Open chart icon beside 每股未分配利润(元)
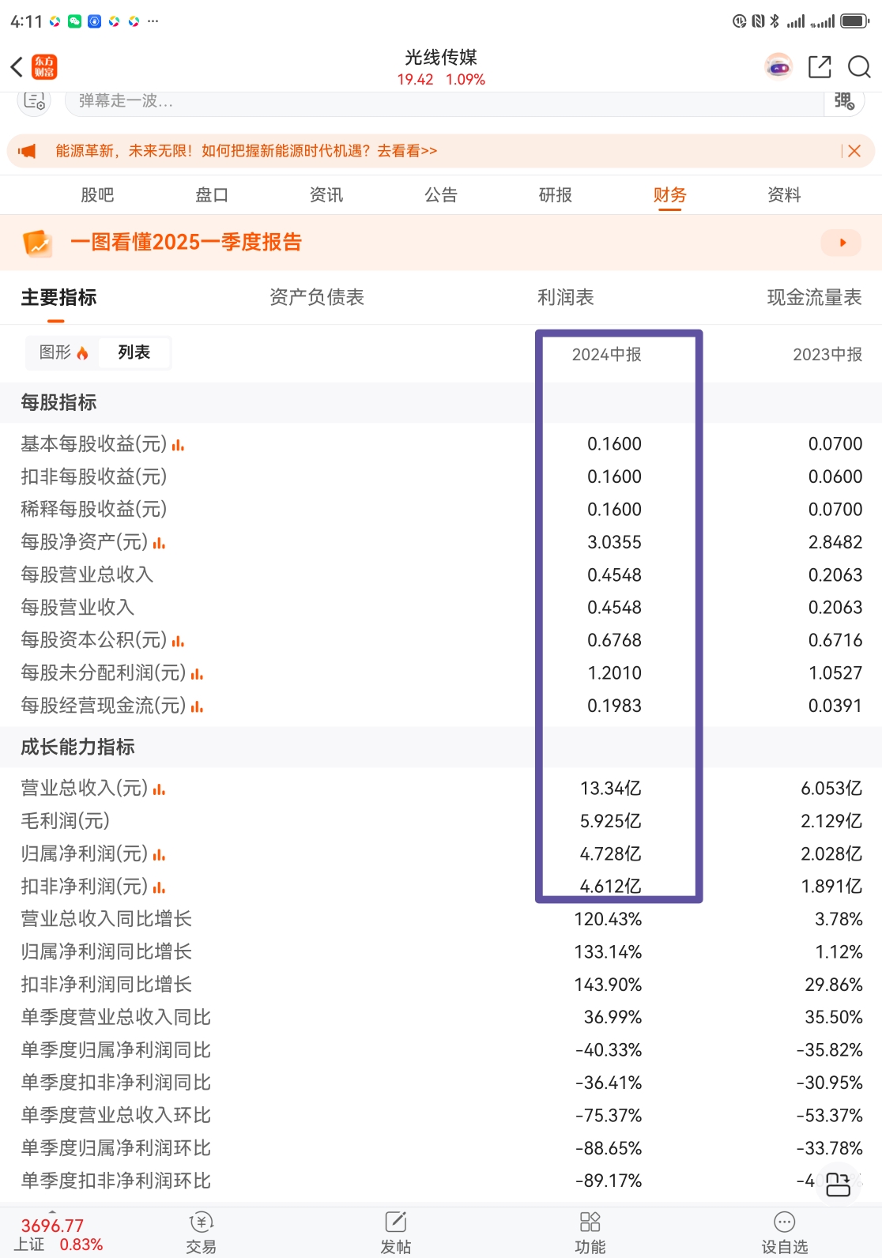Image resolution: width=882 pixels, height=1258 pixels. pos(197,674)
